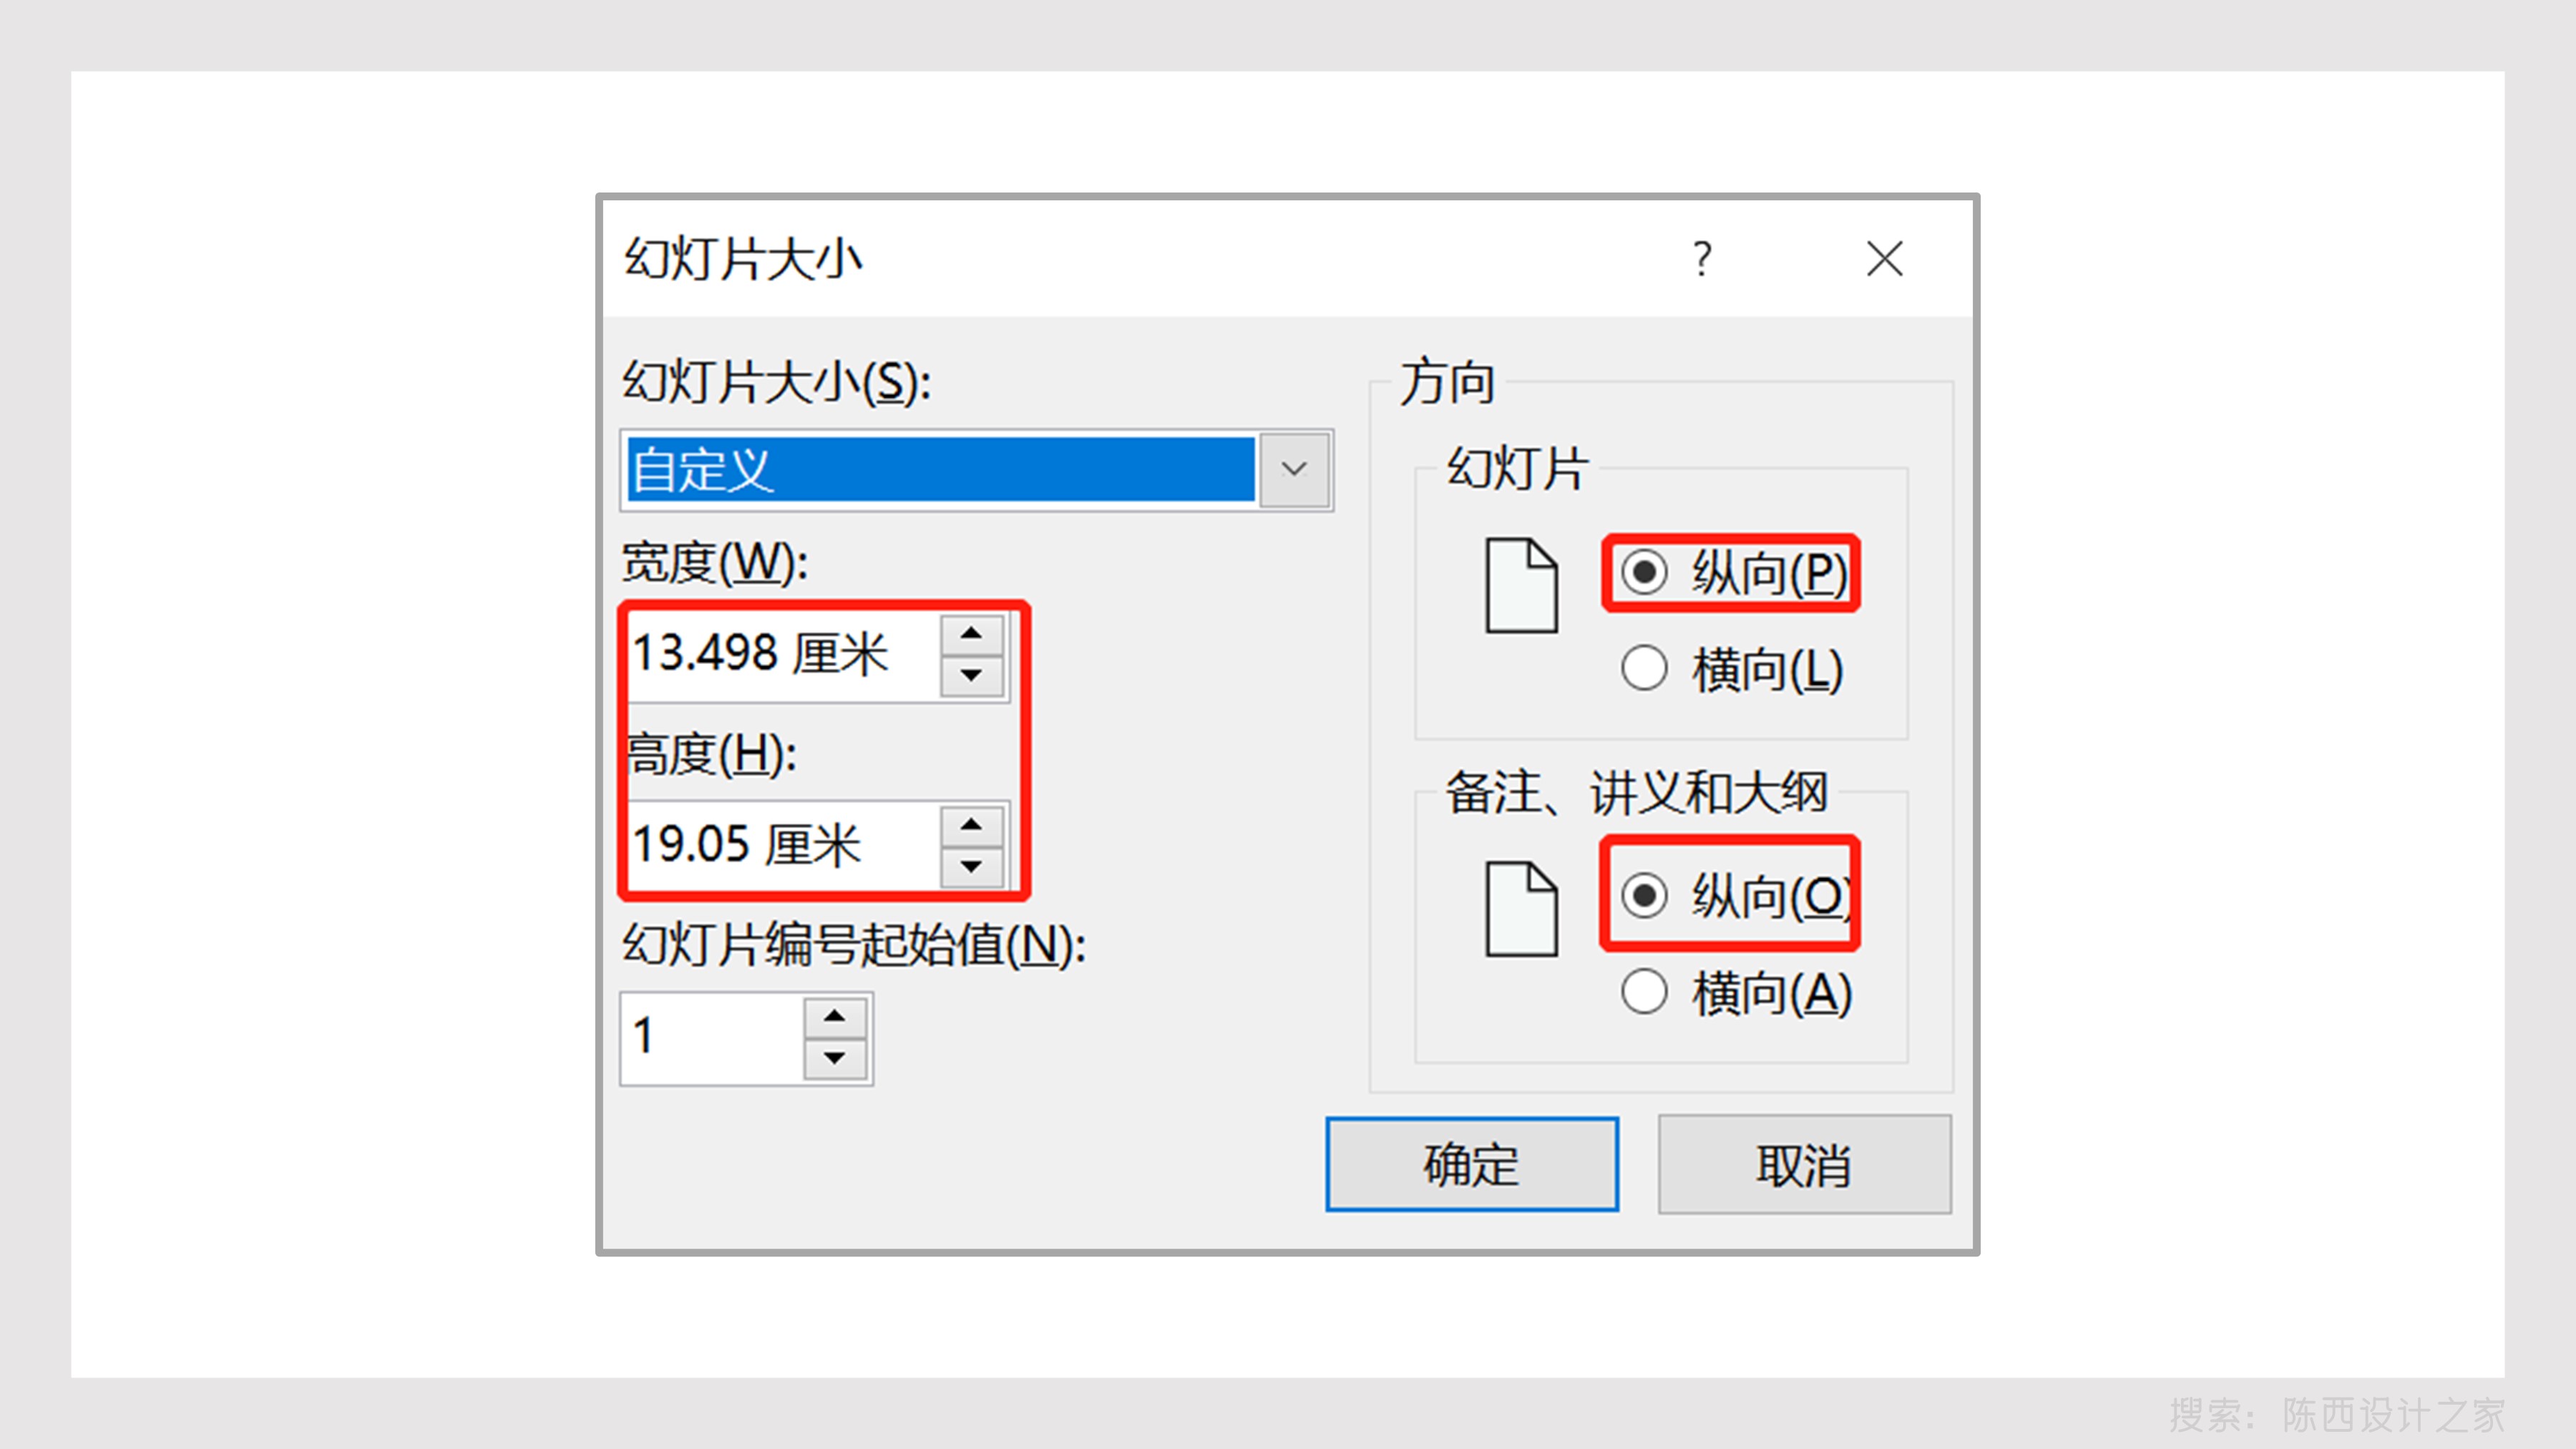Open the 幻灯片大小 dropdown arrow
The width and height of the screenshot is (2576, 1449).
point(1294,470)
